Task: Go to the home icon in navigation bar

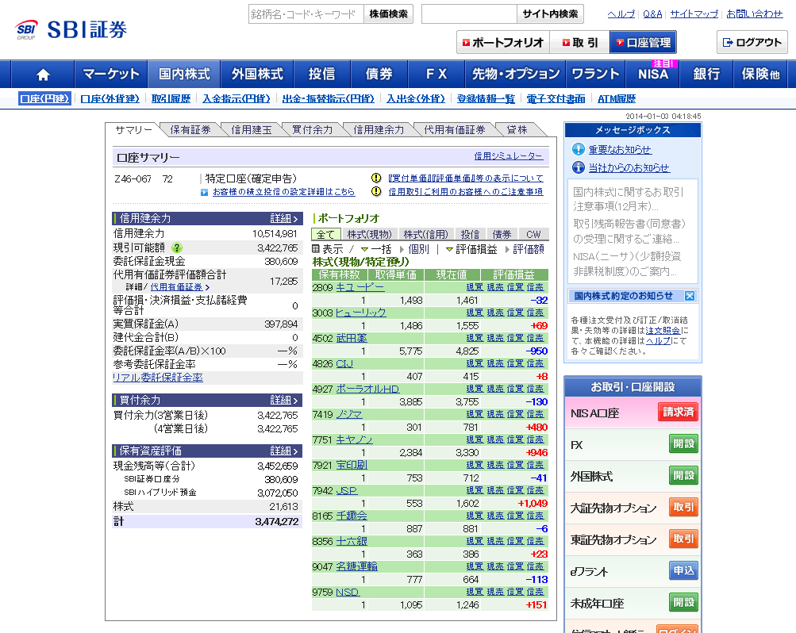Action: pyautogui.click(x=43, y=75)
